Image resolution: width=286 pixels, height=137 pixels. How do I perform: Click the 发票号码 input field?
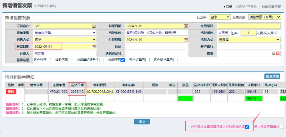pos(249,26)
